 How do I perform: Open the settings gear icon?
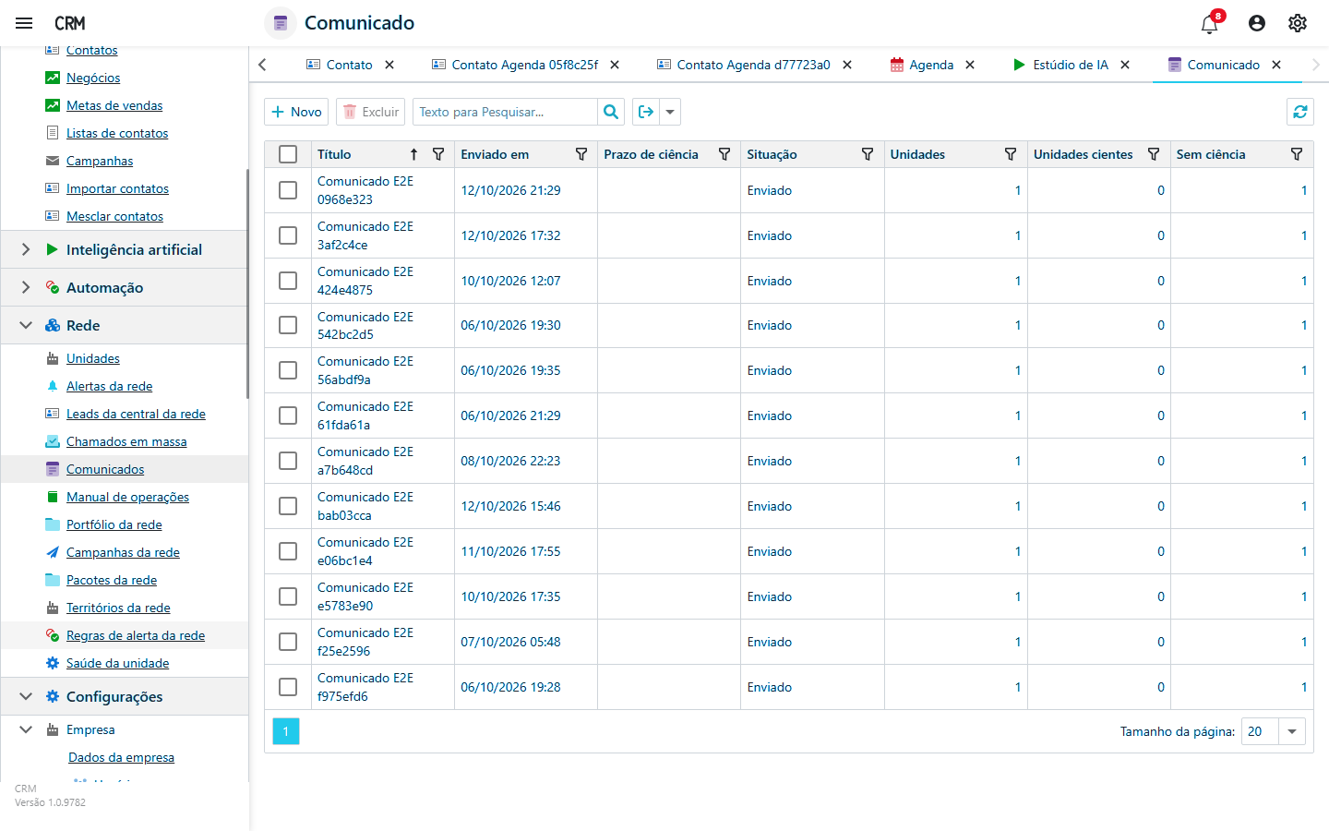coord(1298,23)
